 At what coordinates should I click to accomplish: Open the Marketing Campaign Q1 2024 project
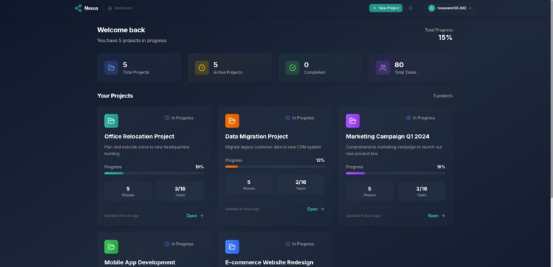[436, 216]
